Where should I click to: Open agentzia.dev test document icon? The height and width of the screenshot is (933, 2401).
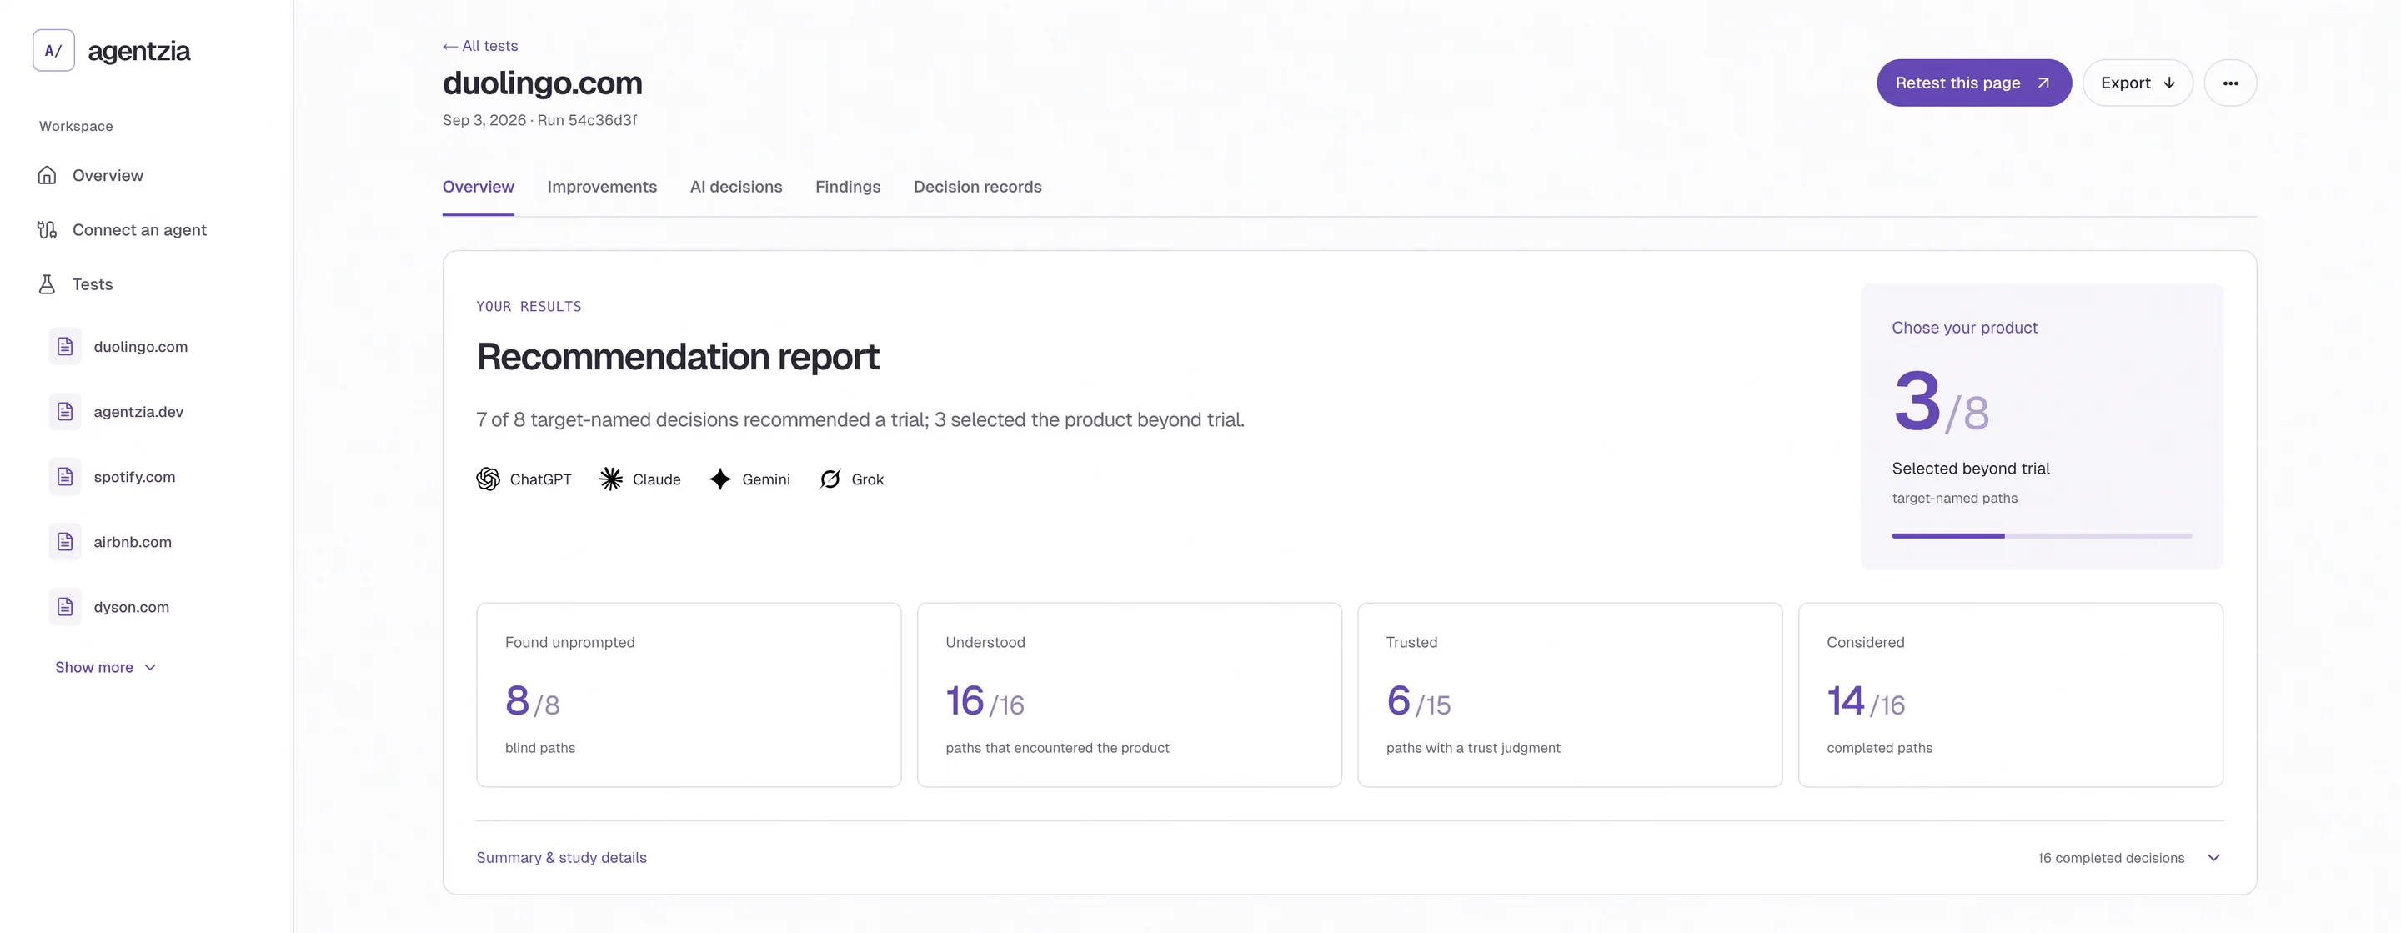(65, 412)
